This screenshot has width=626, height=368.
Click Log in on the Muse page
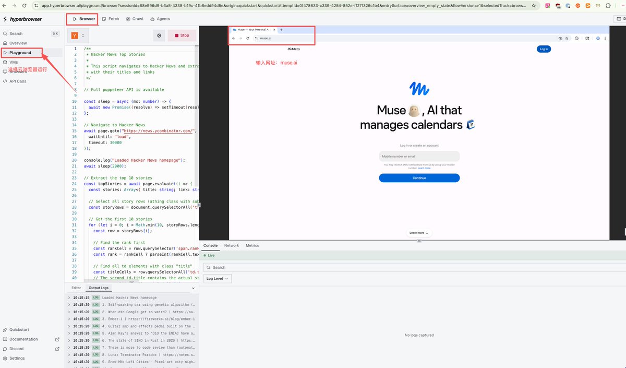tap(544, 49)
